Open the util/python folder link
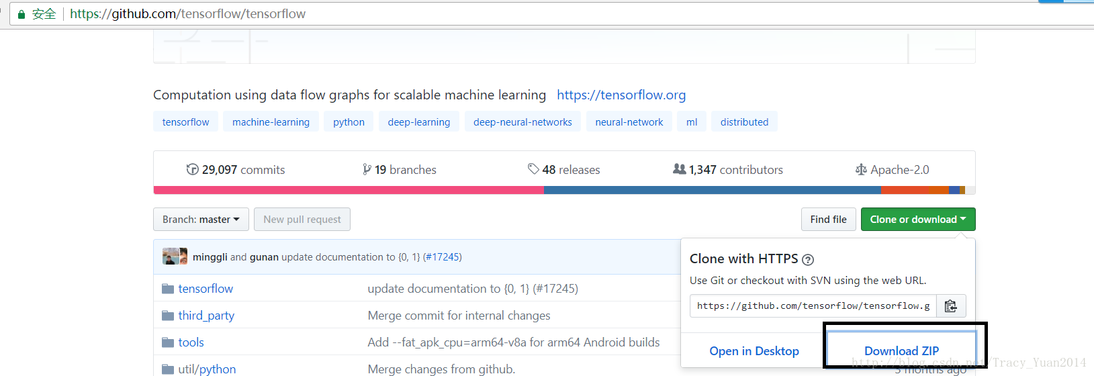 pos(207,369)
